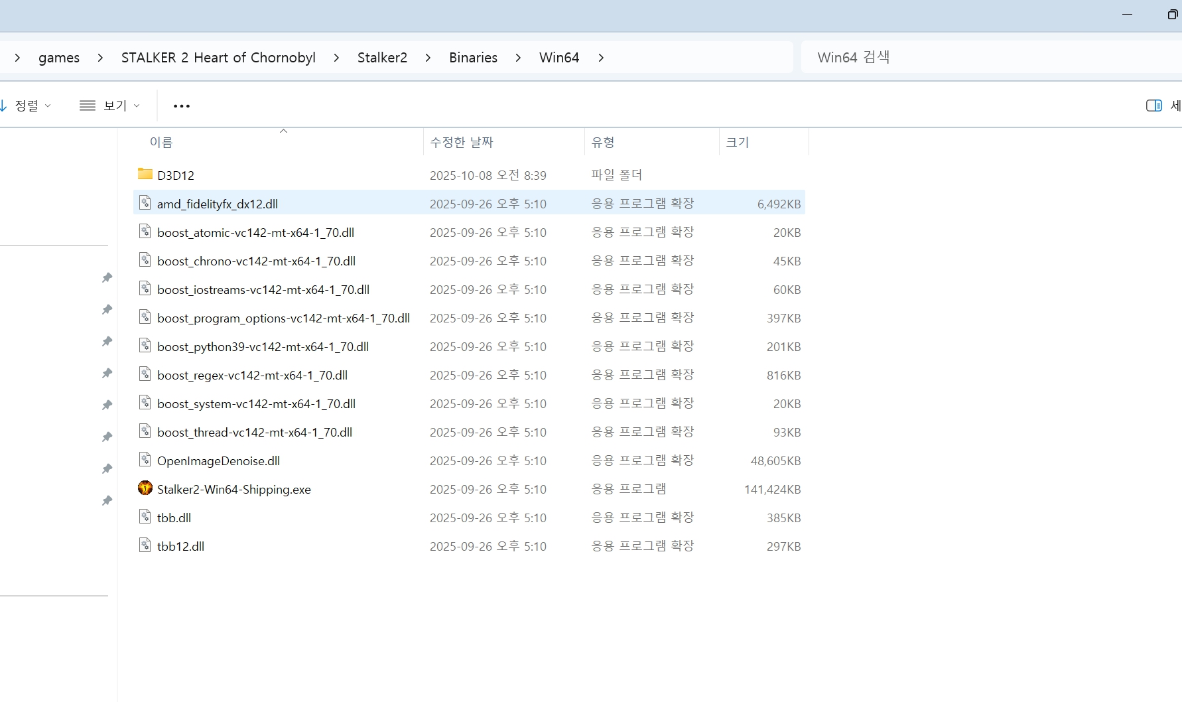This screenshot has width=1182, height=702.
Task: Click the boost_thread dll file icon
Action: (x=145, y=431)
